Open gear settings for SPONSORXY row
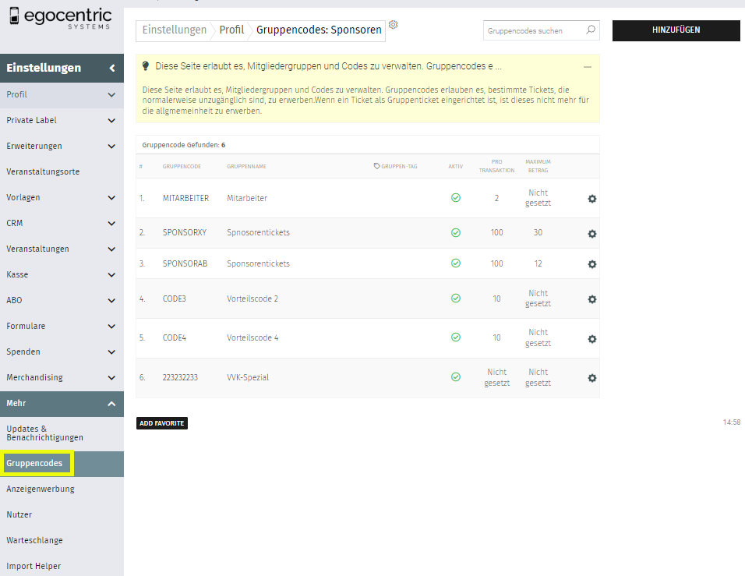This screenshot has height=576, width=745. [591, 233]
